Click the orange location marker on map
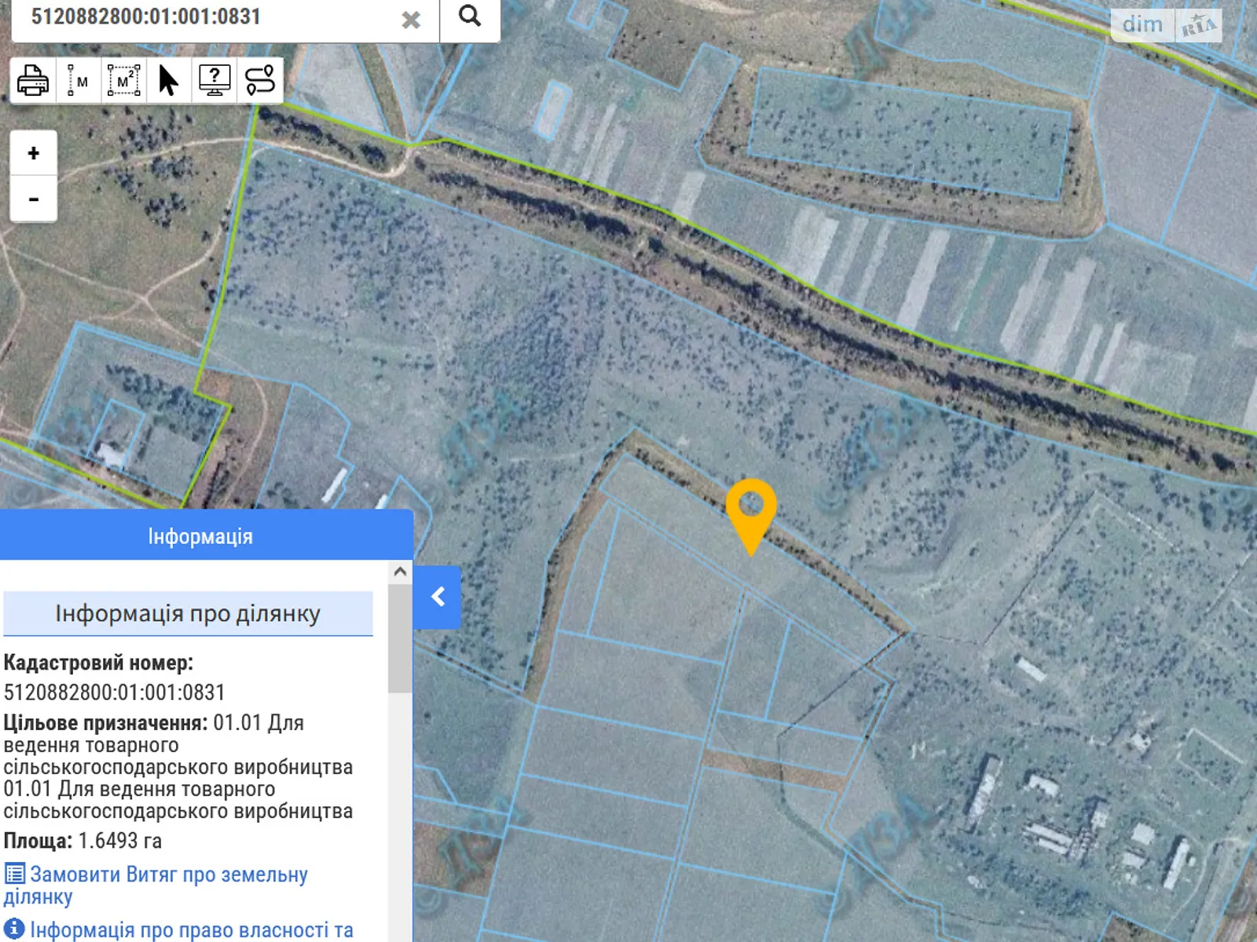The height and width of the screenshot is (942, 1257). pyautogui.click(x=751, y=510)
